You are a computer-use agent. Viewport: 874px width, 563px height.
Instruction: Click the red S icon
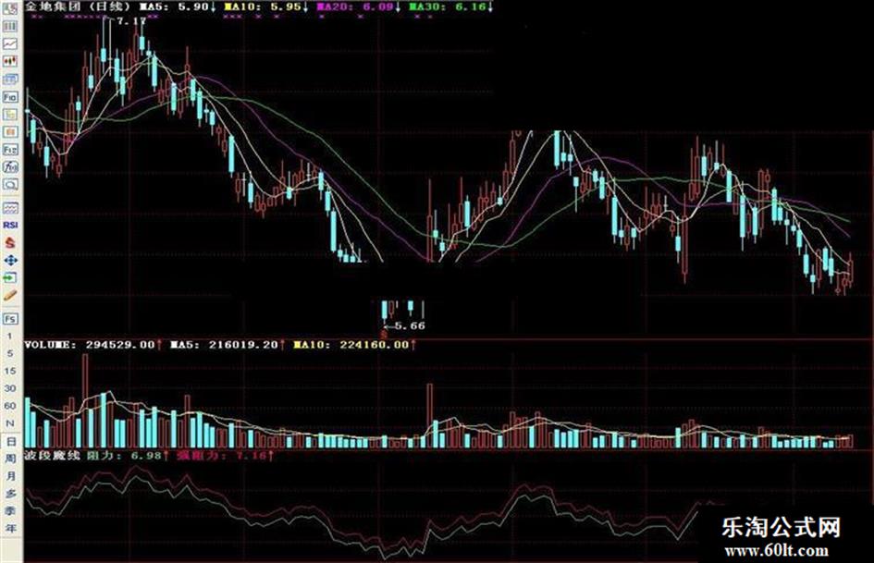(x=10, y=243)
